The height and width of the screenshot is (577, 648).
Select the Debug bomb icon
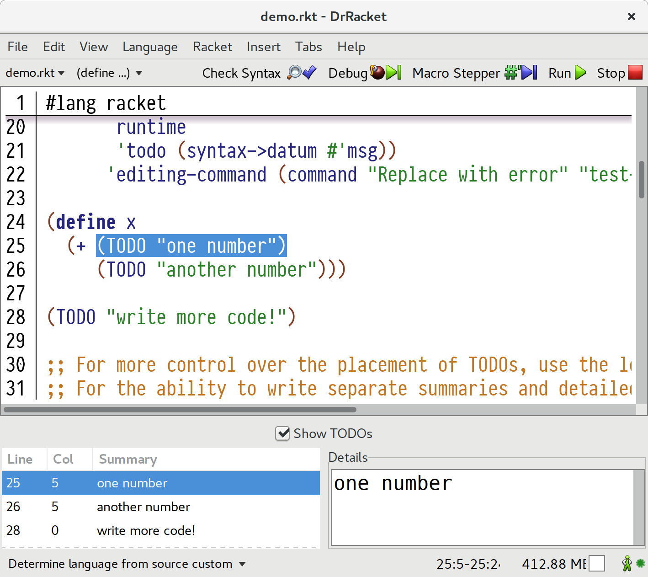378,73
